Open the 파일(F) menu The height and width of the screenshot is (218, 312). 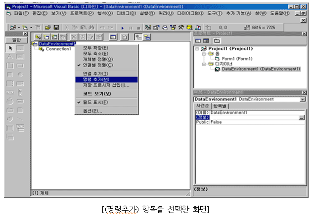coord(21,13)
